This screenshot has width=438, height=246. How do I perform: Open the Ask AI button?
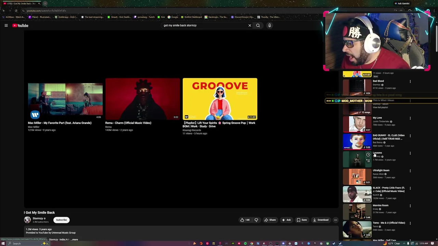(286, 220)
